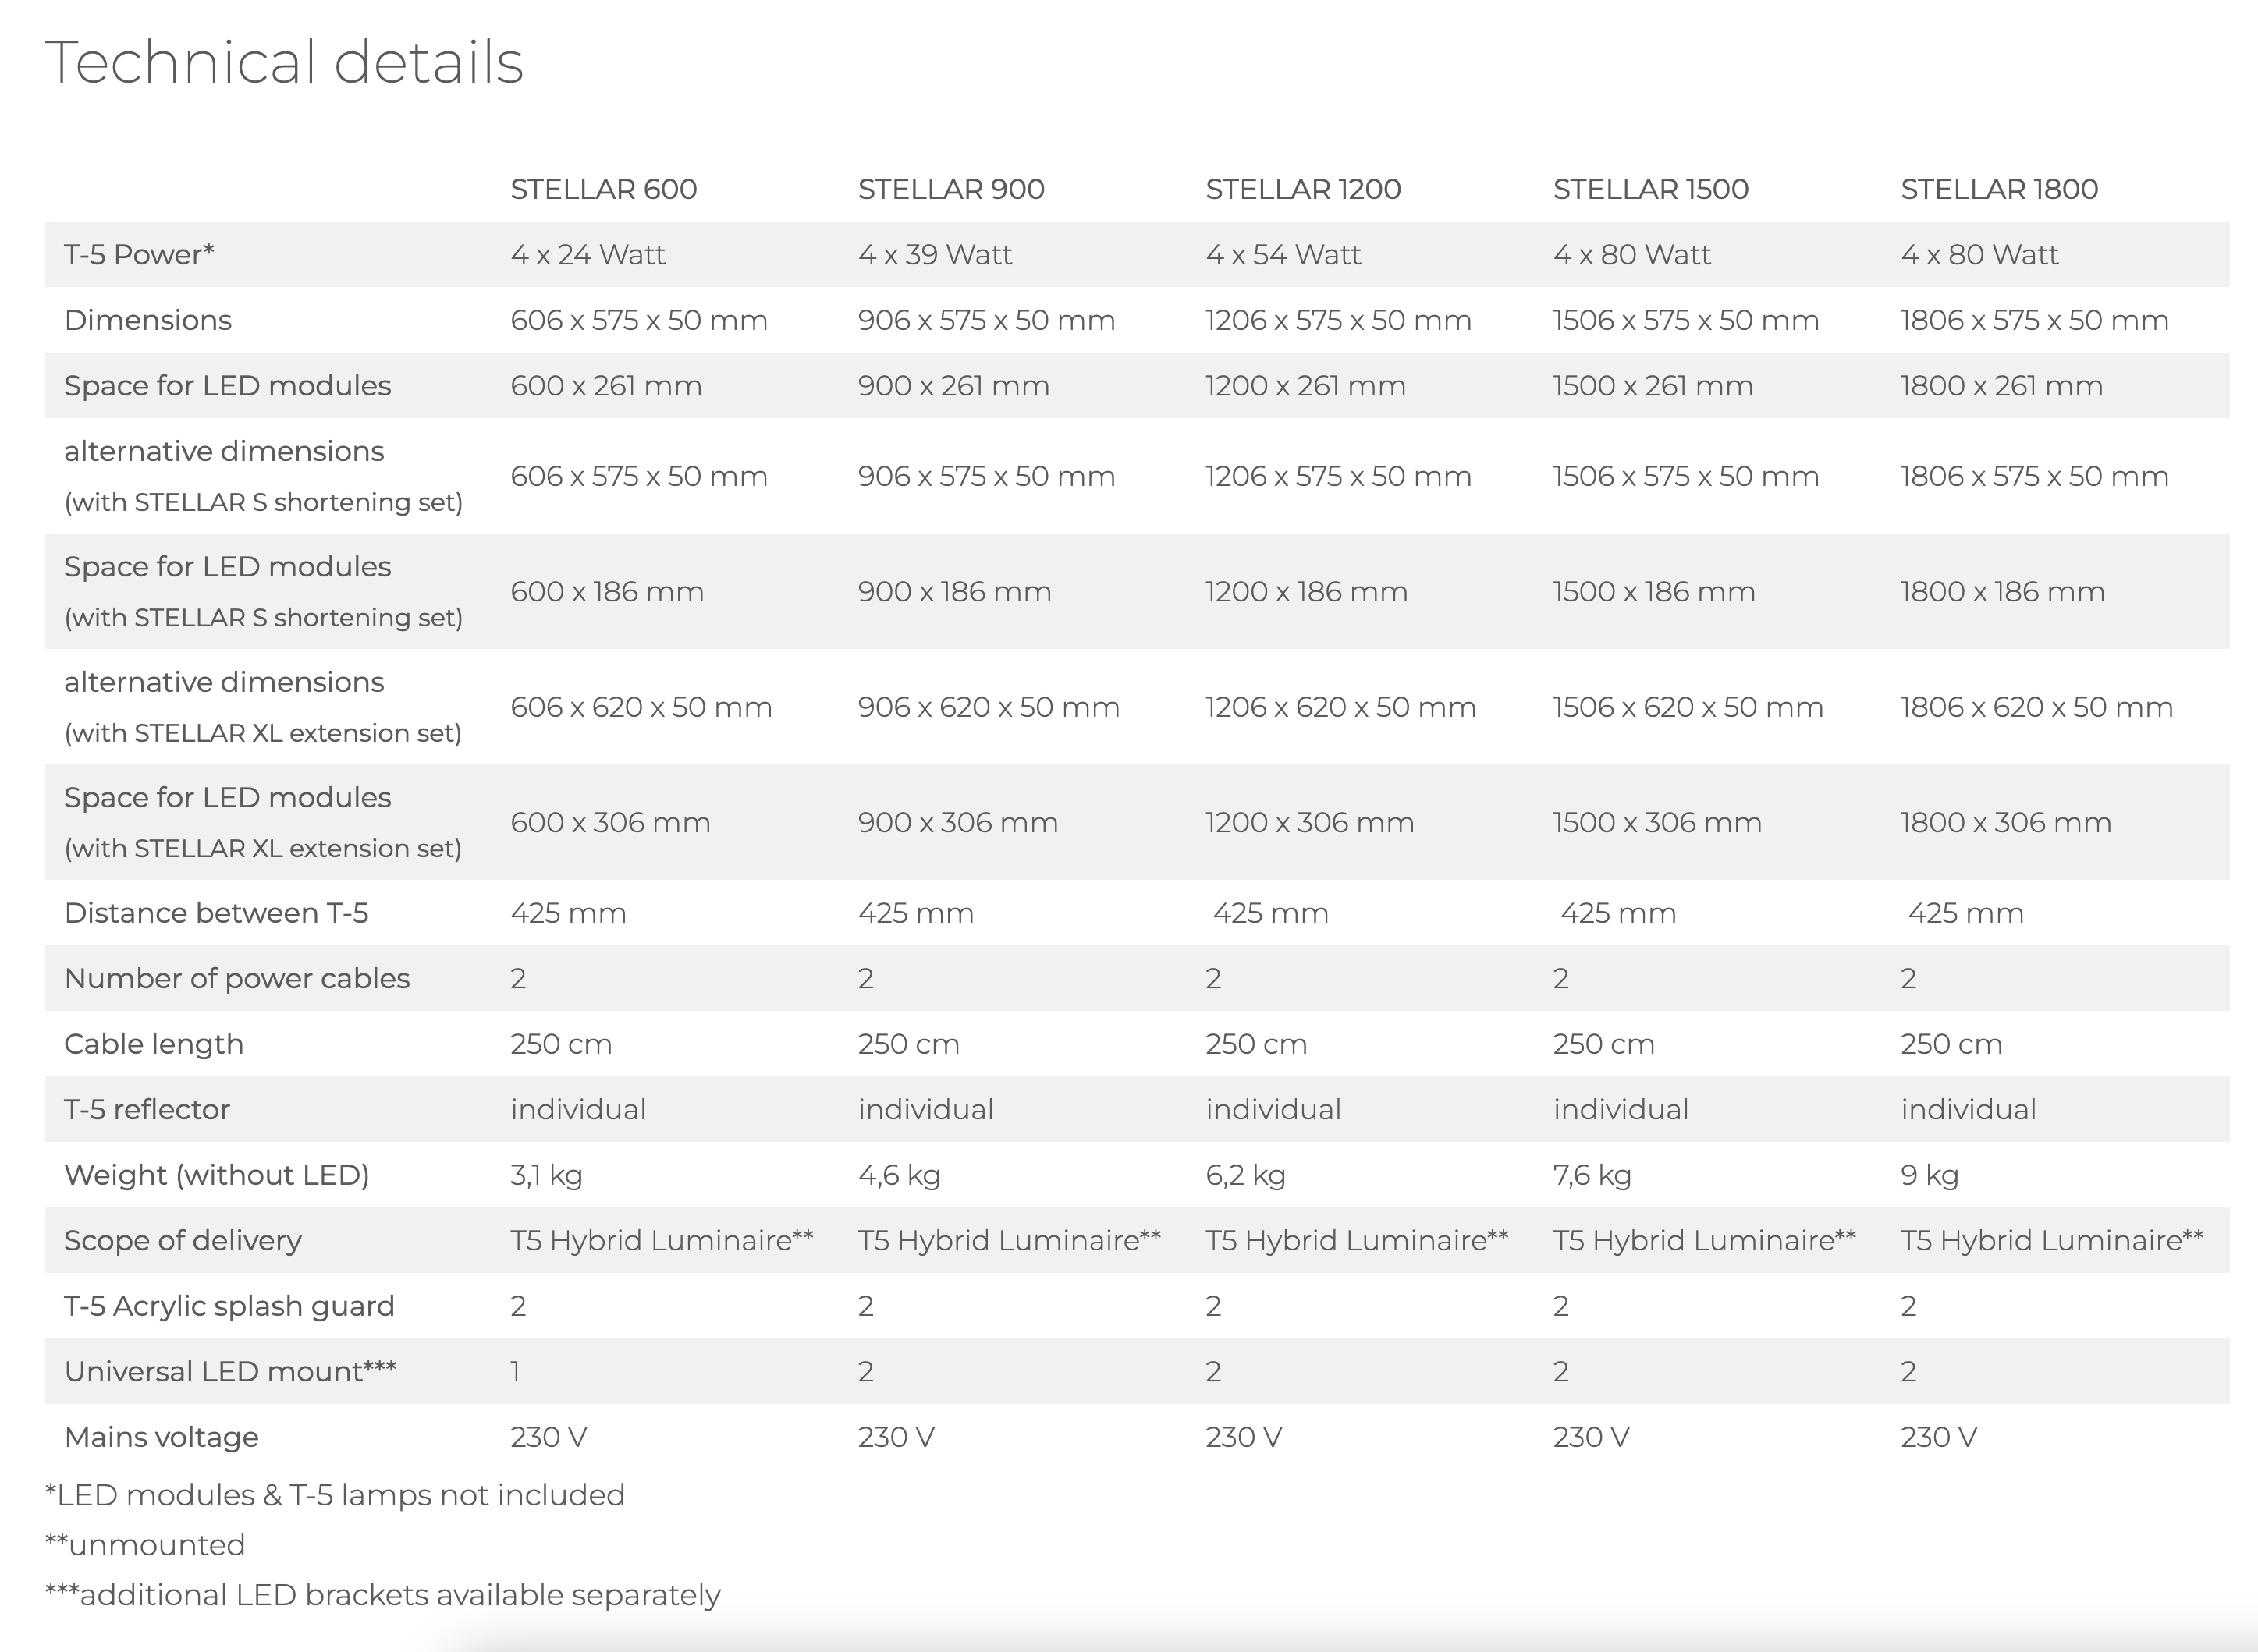
Task: Click the 1500 x 306 mm value
Action: [x=1656, y=823]
